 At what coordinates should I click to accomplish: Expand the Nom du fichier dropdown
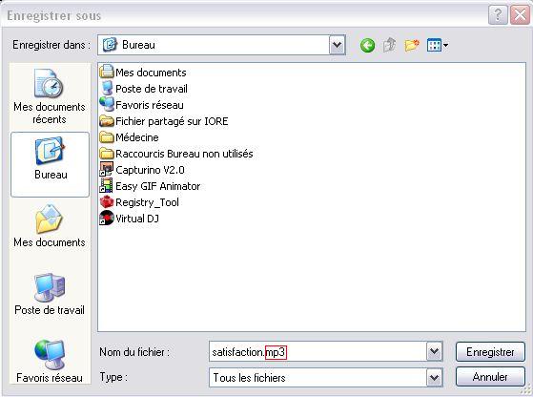point(435,351)
